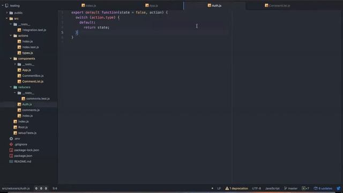Open integration.test.js file in the tree
This screenshot has width=343, height=193.
34,30
